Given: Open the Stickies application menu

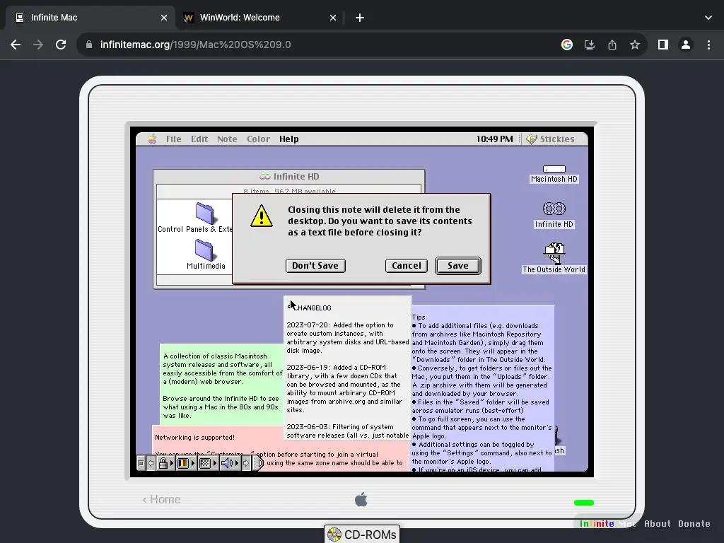Looking at the screenshot, I should (550, 139).
